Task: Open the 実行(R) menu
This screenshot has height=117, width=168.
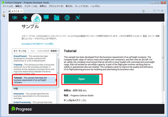Action: (69, 6)
